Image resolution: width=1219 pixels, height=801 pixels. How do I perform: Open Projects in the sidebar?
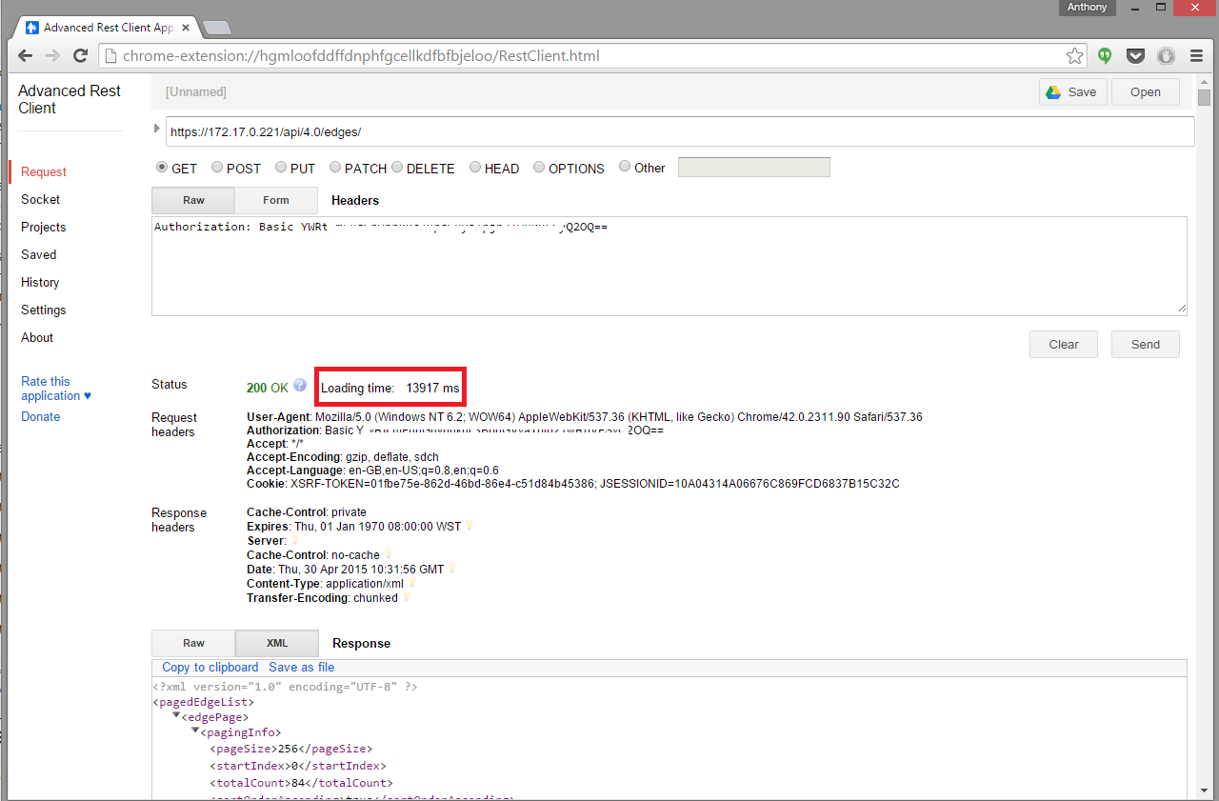(44, 228)
